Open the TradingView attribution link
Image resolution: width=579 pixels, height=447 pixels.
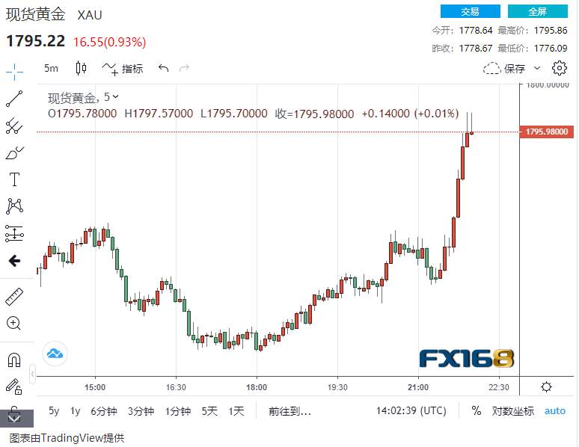pos(67,438)
